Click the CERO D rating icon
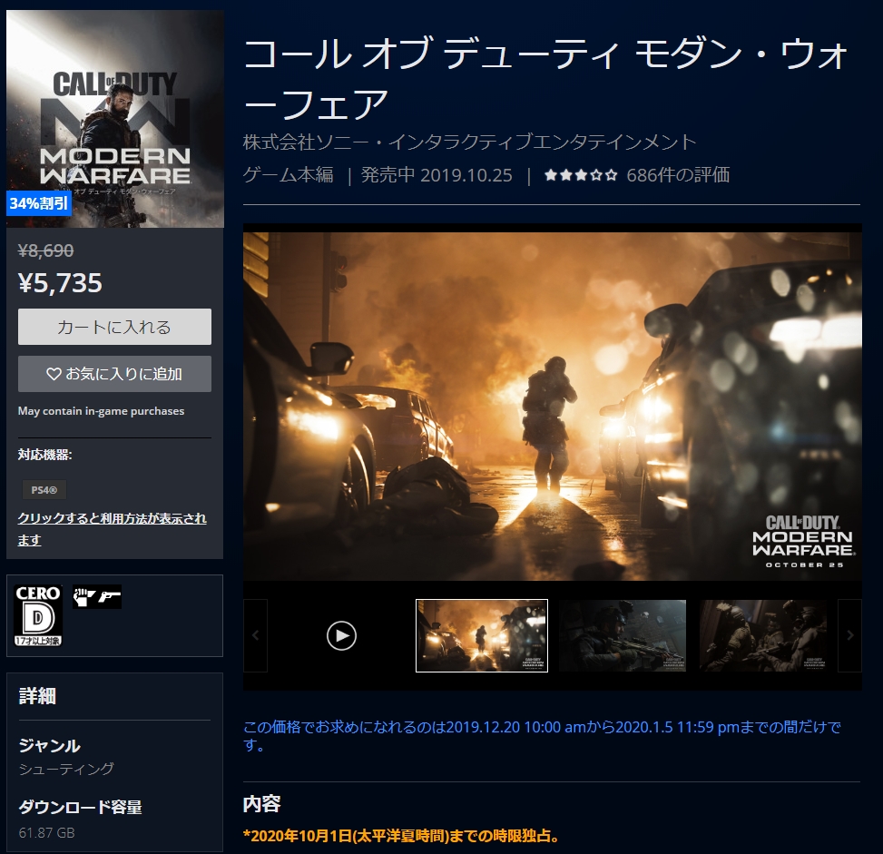Viewport: 883px width, 854px height. (38, 615)
